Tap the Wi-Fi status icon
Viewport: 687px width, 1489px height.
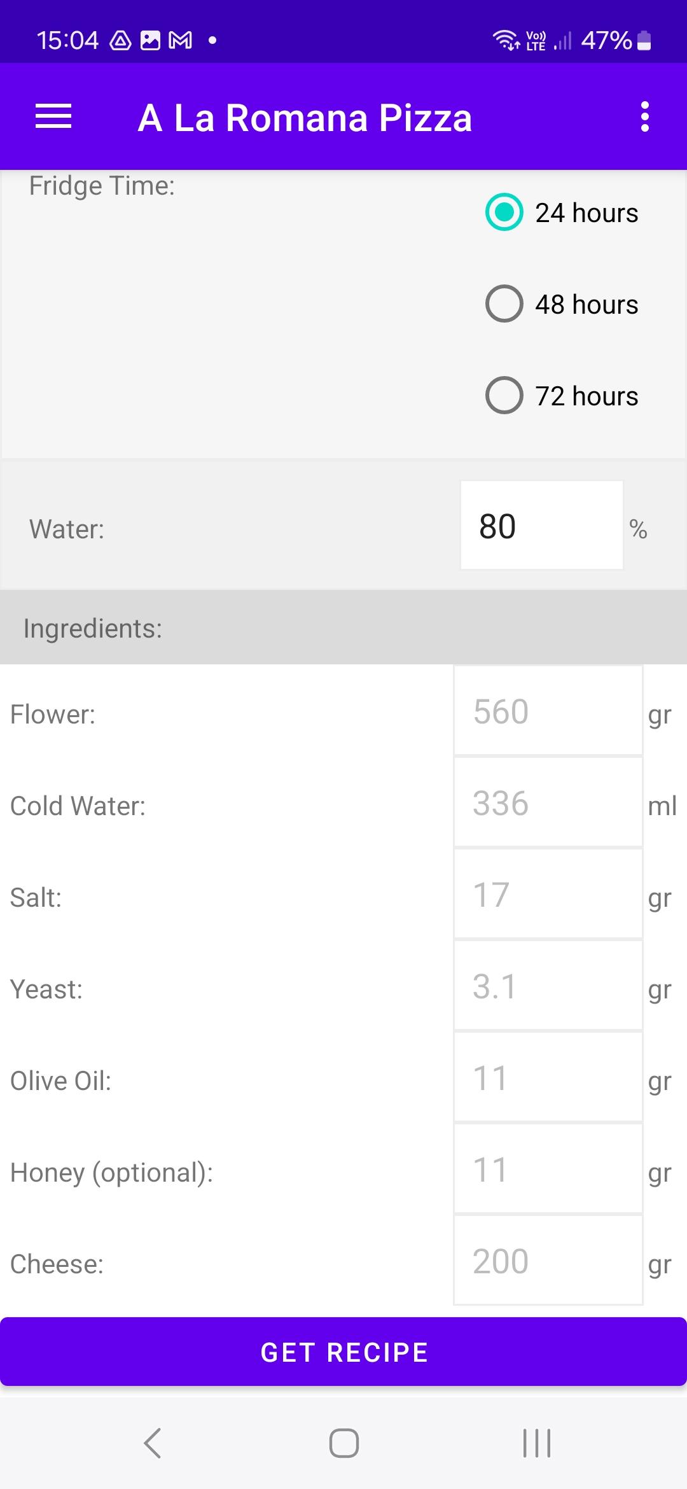point(506,40)
